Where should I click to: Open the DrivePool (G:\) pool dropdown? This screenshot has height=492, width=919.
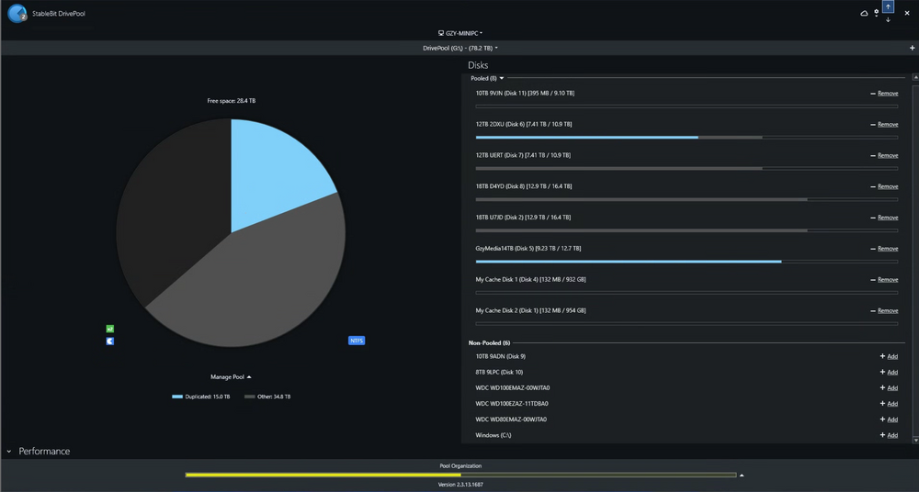coord(460,48)
